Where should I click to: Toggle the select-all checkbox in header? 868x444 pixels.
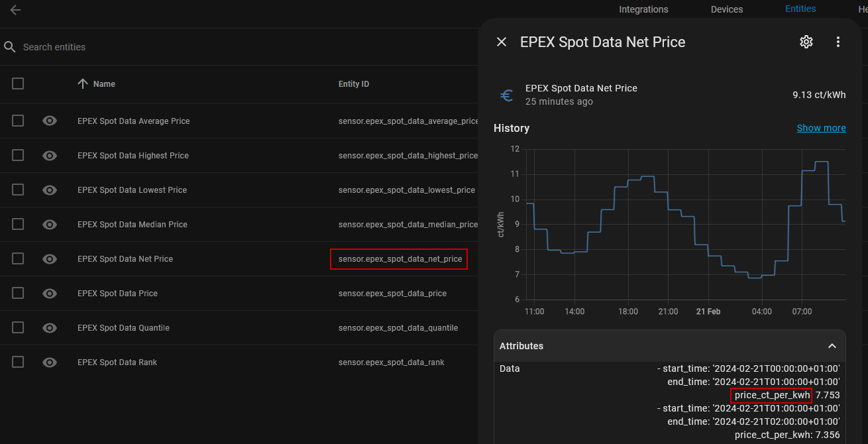[x=18, y=83]
